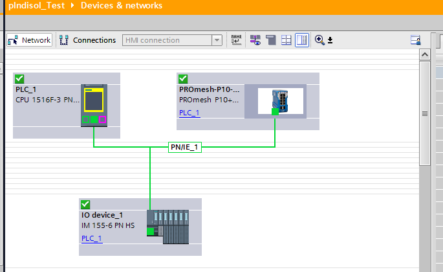Click the scroll up arrow
This screenshot has height=272, width=443.
click(425, 54)
